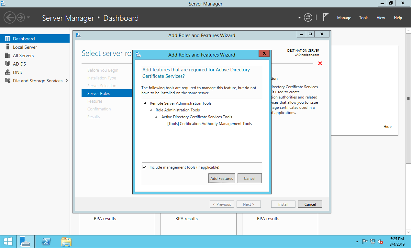Click the Add Features button
Viewport: 411px width, 248px height.
(222, 178)
